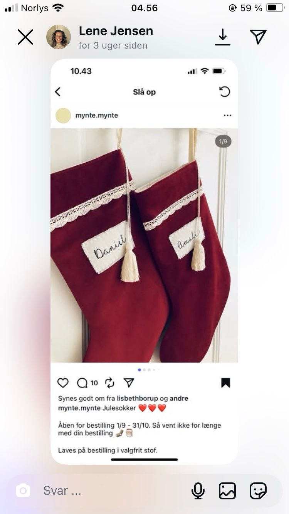Tap the repost arrows icon
The width and height of the screenshot is (289, 514).
[x=110, y=383]
